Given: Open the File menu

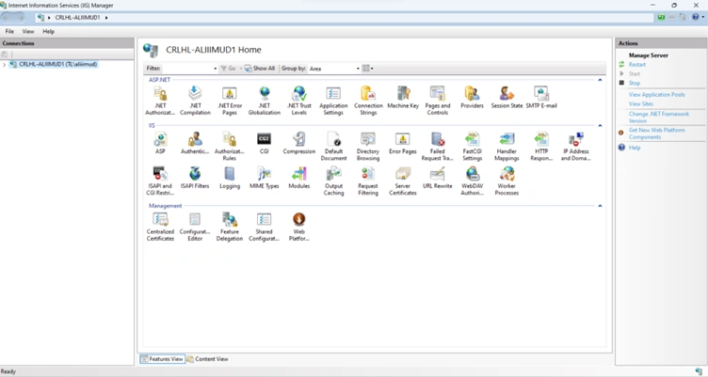Looking at the screenshot, I should 9,32.
